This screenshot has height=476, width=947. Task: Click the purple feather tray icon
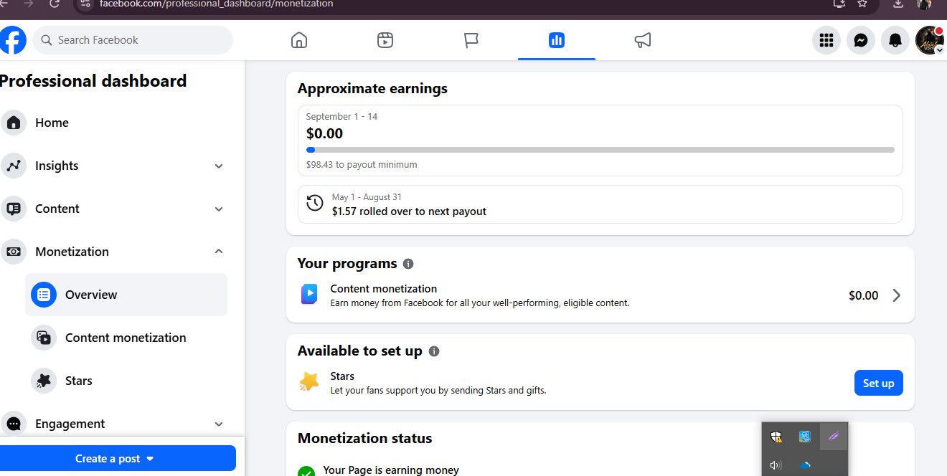coord(833,436)
